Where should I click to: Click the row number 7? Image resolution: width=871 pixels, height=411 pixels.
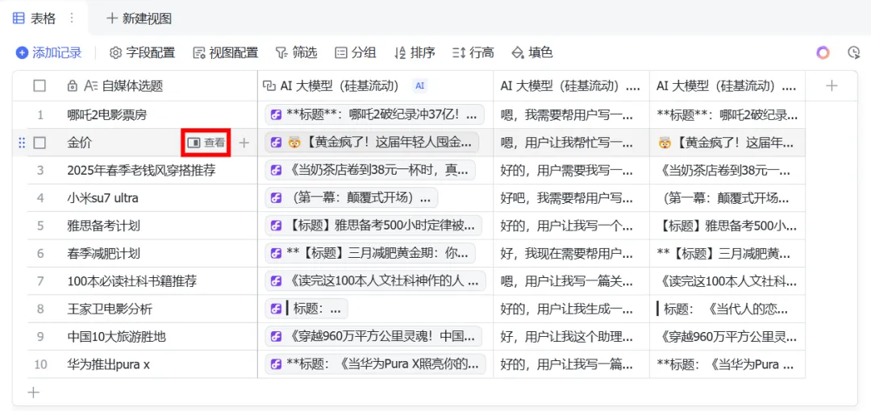[40, 281]
